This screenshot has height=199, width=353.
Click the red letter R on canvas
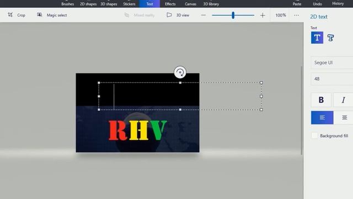tap(117, 130)
